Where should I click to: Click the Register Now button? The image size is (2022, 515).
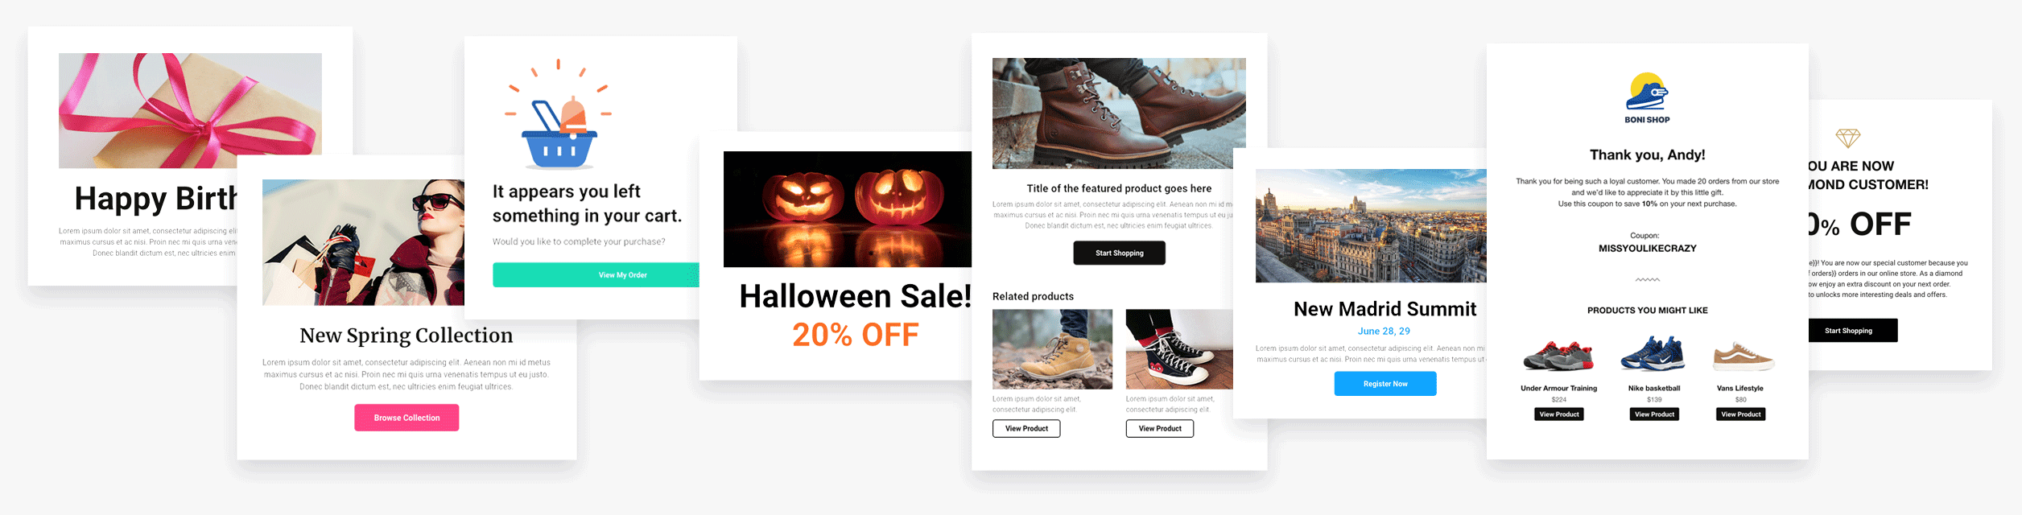coord(1385,384)
